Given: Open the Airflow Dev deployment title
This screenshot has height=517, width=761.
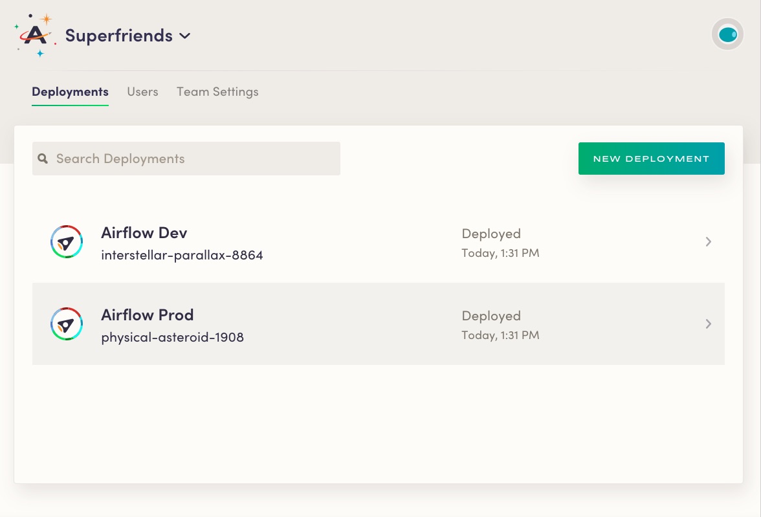Looking at the screenshot, I should 144,233.
